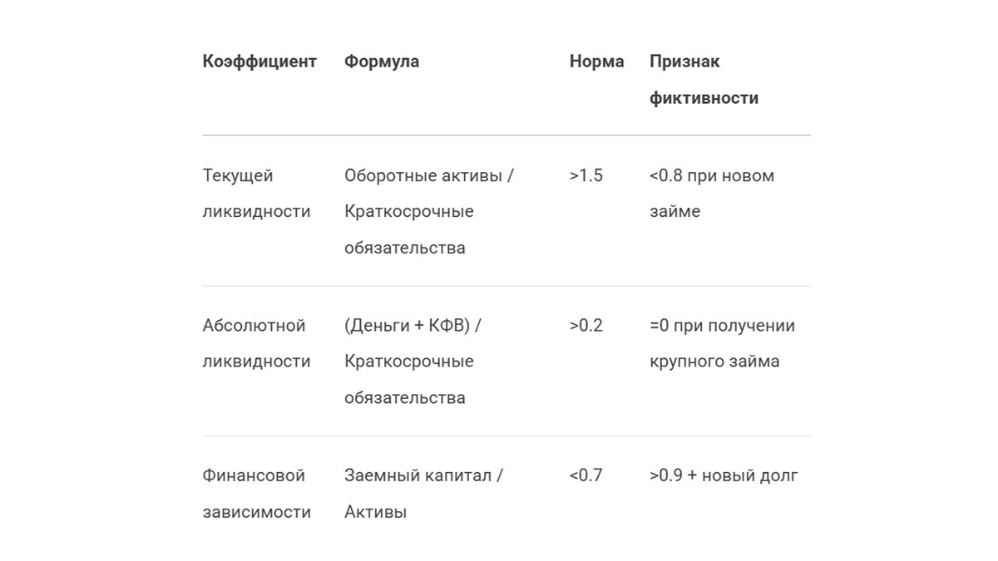
Task: Click the Коэффициент column header
Action: tap(259, 62)
